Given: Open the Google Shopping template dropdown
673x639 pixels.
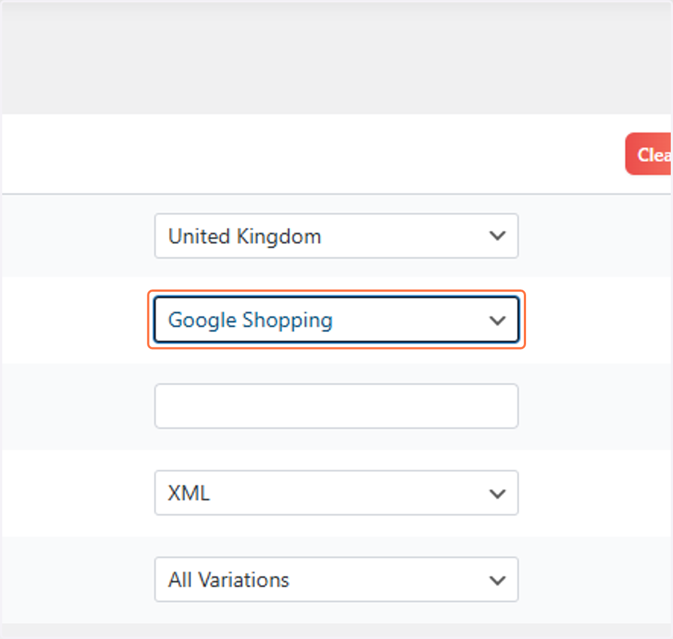Looking at the screenshot, I should tap(336, 320).
